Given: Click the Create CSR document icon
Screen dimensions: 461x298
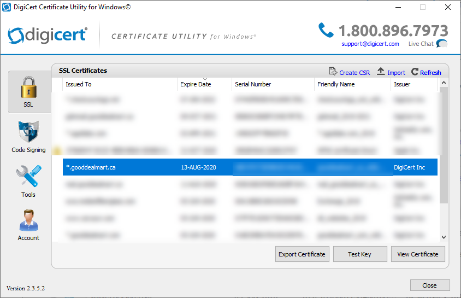Looking at the screenshot, I should (333, 72).
